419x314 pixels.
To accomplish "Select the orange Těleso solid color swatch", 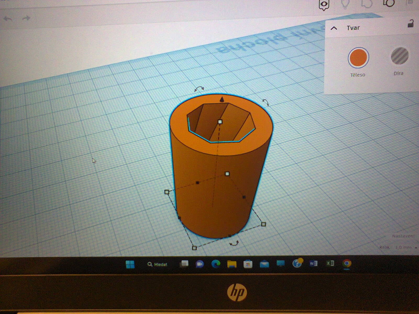I will click(358, 58).
